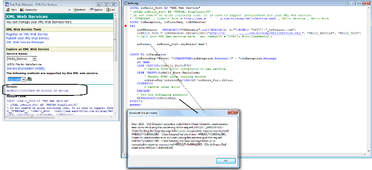Click Register an XML Web Service link

pyautogui.click(x=27, y=34)
